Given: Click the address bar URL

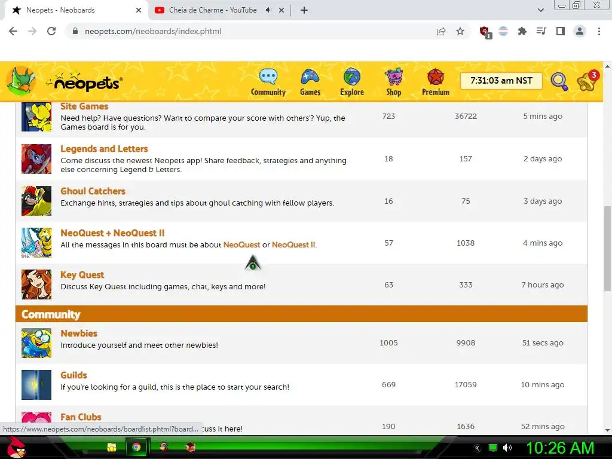Looking at the screenshot, I should (x=153, y=31).
